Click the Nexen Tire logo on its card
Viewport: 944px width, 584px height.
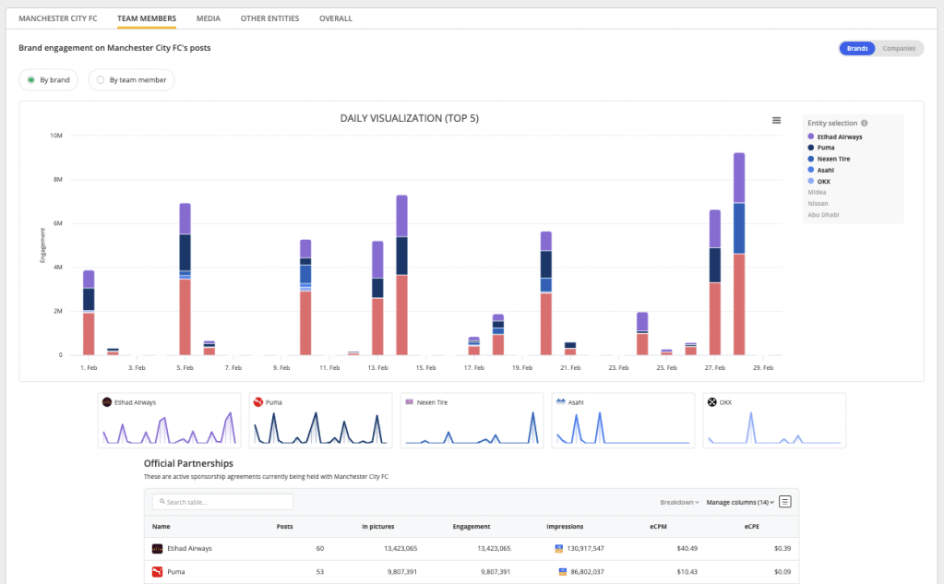point(409,402)
